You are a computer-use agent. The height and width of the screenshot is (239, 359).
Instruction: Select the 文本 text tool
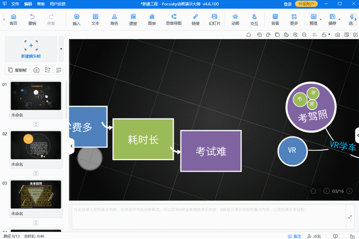click(x=95, y=20)
